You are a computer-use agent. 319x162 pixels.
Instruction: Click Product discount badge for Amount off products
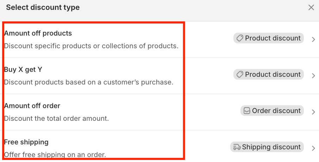tap(273, 38)
